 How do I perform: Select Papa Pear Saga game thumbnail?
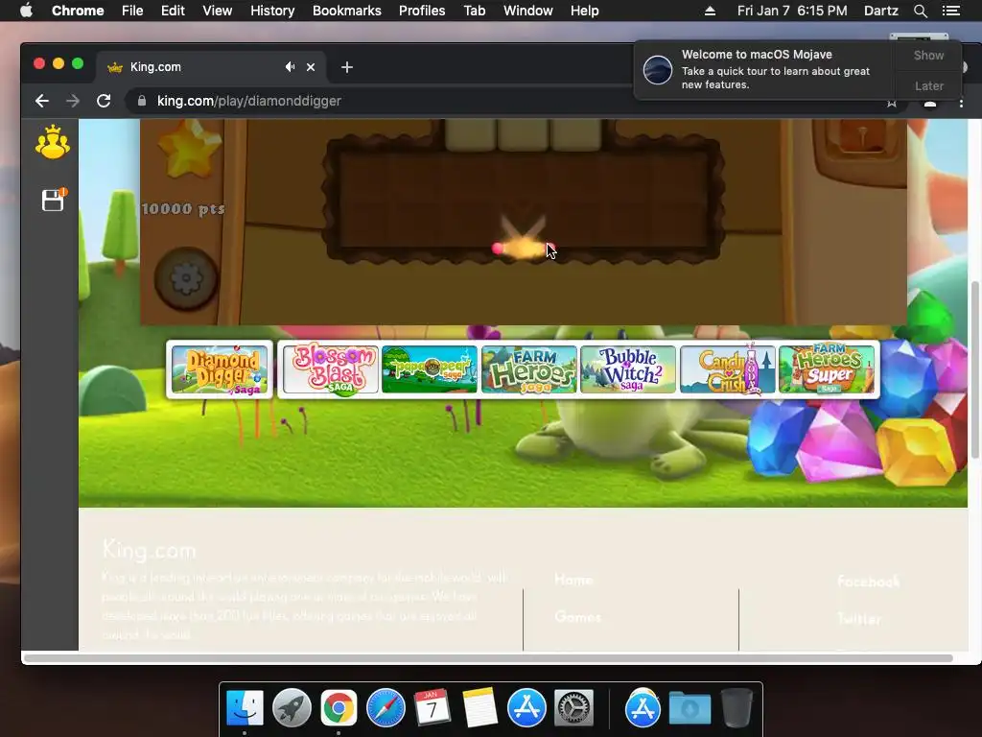tap(430, 369)
